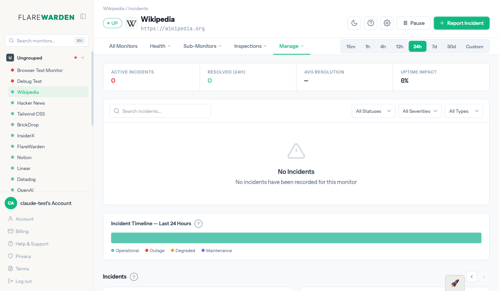Pause the Wikipedia monitor
Viewport: 499px width, 291px height.
(413, 23)
